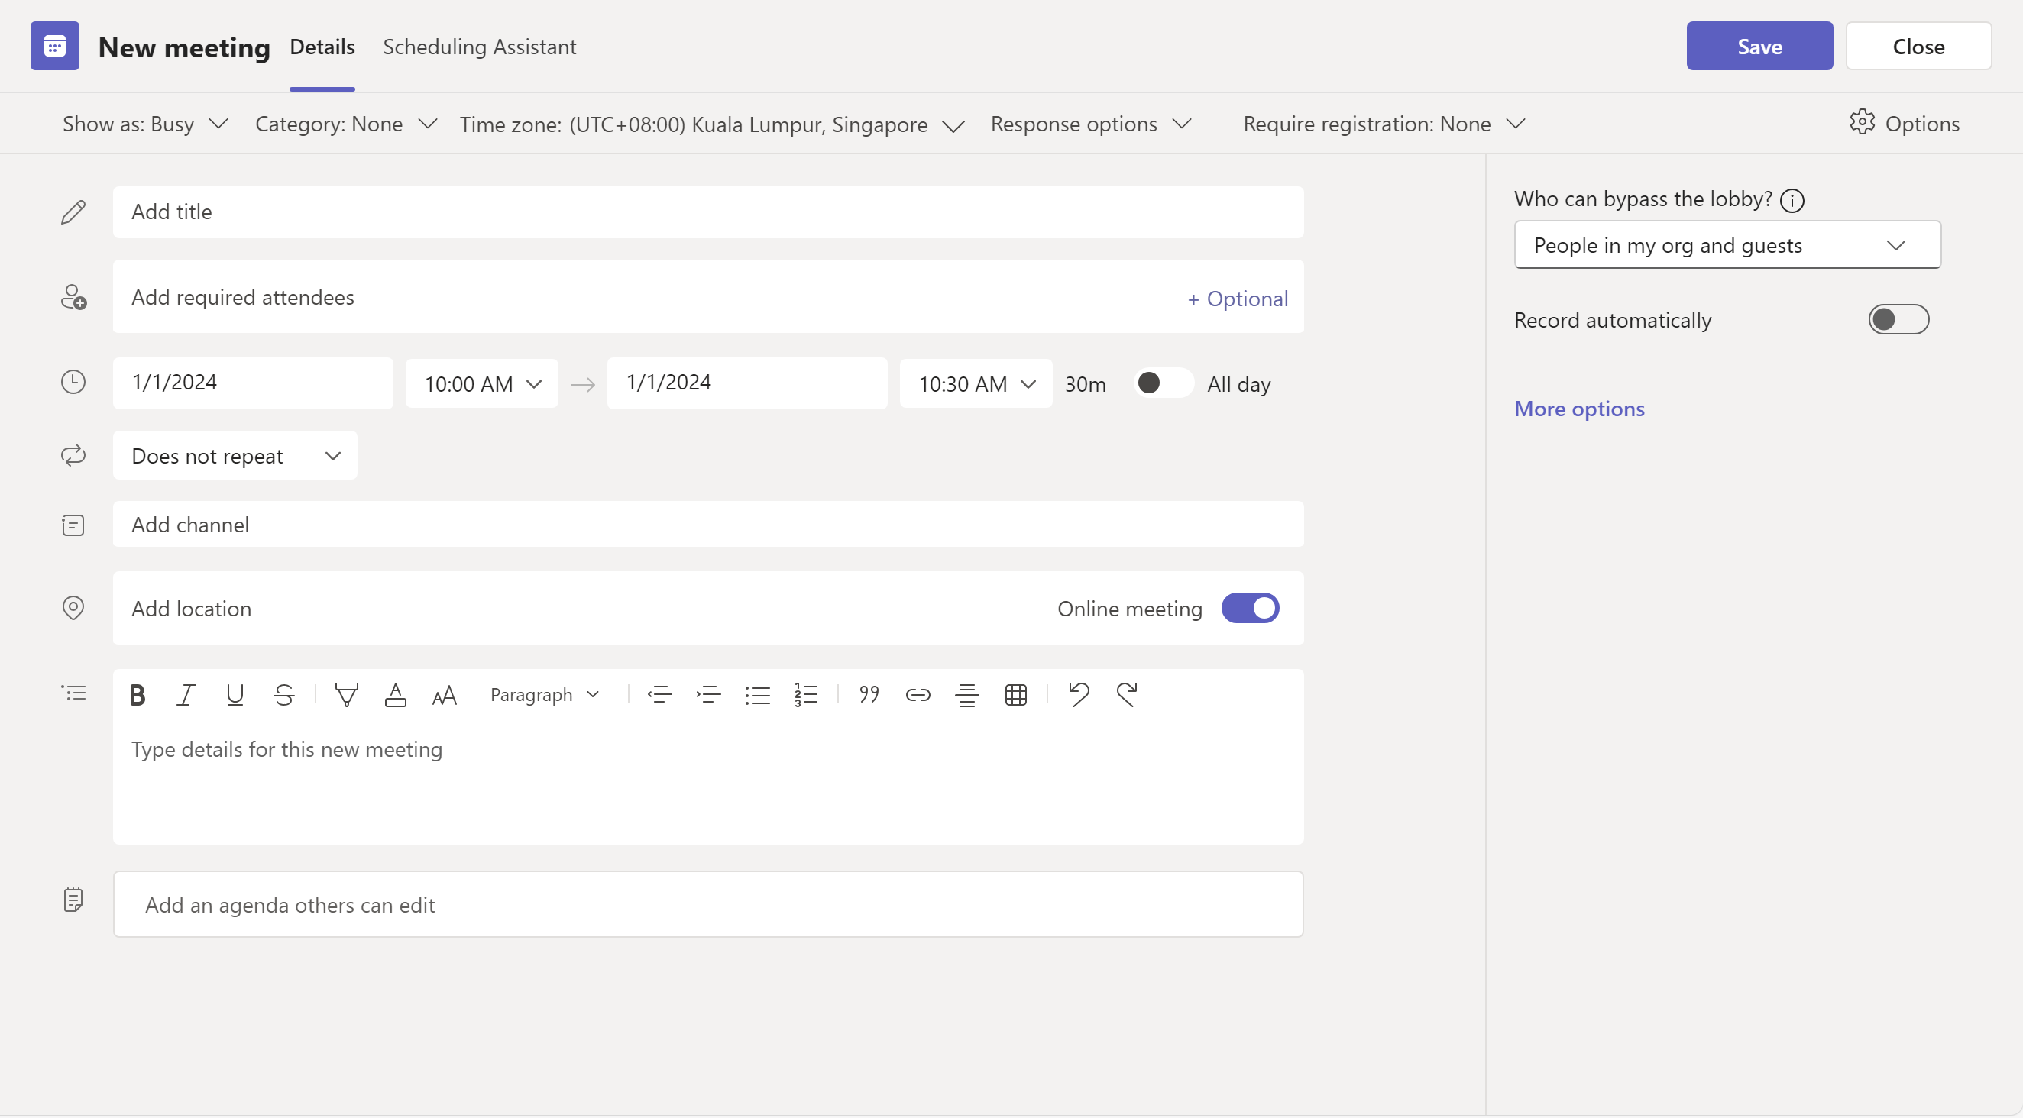Undo the last edit
This screenshot has width=2023, height=1118.
1078,695
